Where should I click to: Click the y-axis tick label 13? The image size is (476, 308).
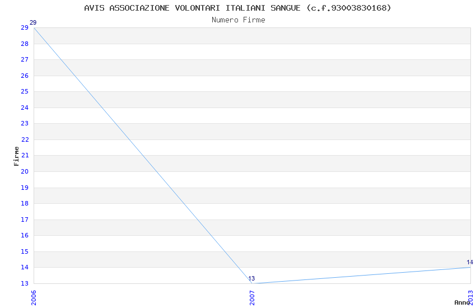[25, 283]
